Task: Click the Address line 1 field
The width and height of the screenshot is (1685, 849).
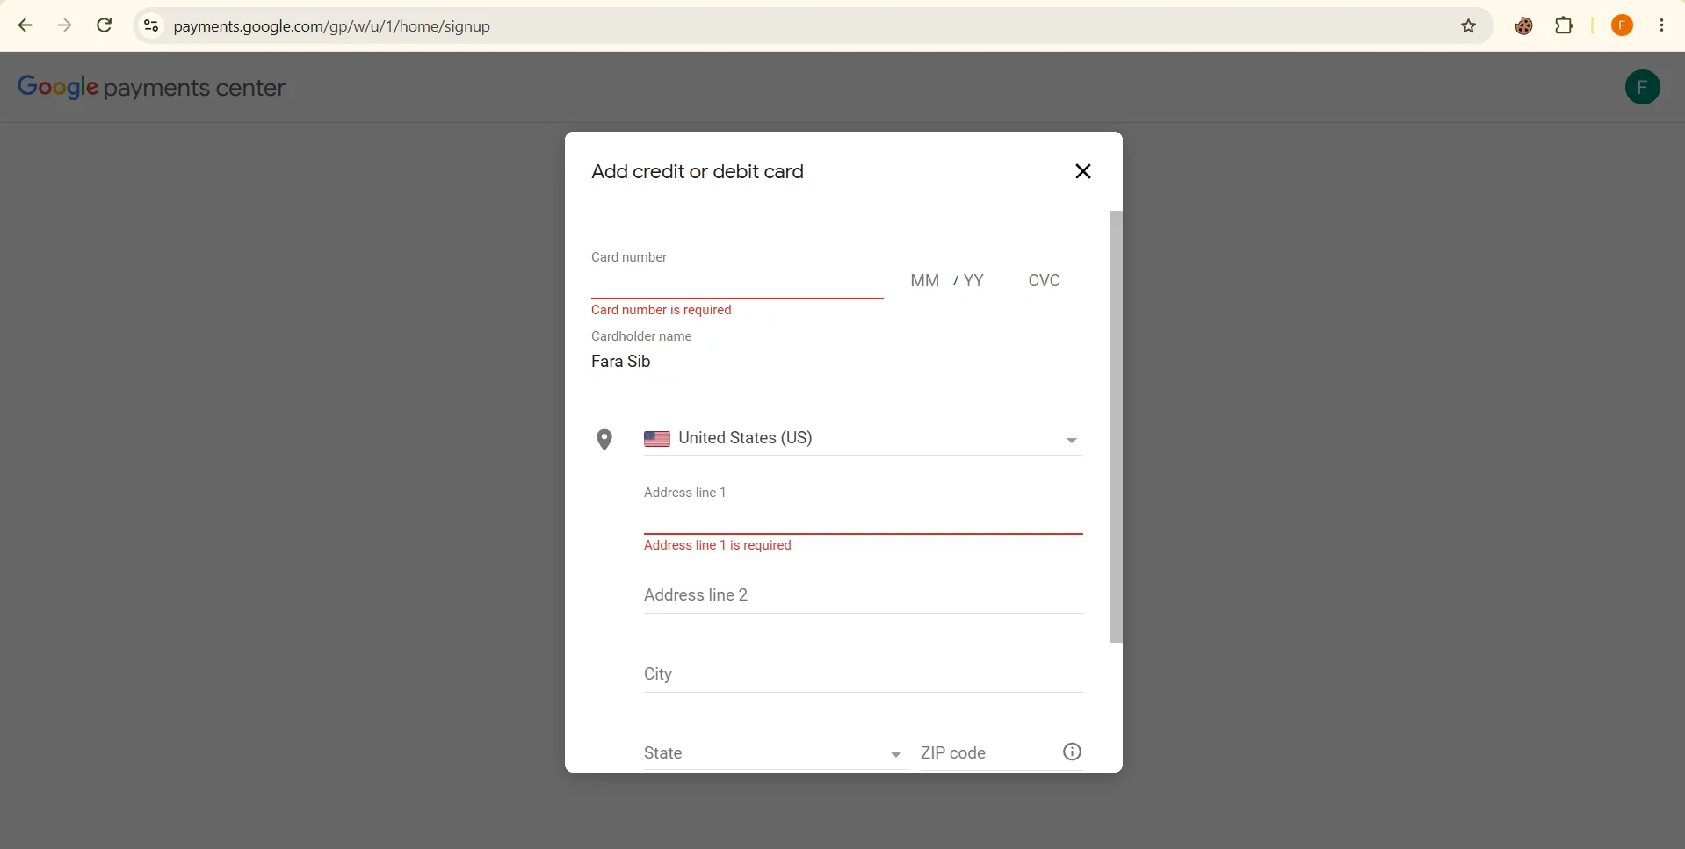Action: pyautogui.click(x=863, y=517)
